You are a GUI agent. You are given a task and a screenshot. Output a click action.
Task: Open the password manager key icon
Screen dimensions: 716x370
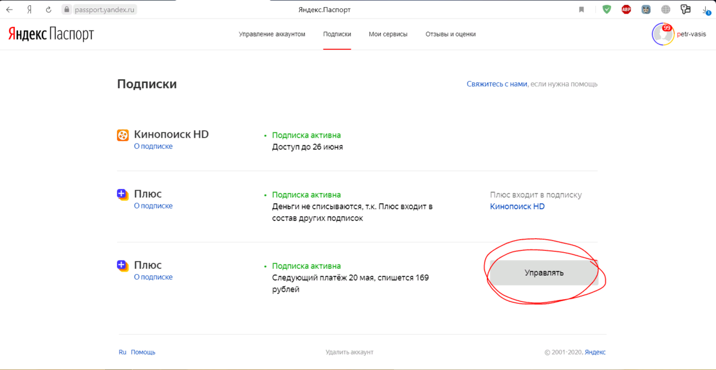(x=686, y=10)
